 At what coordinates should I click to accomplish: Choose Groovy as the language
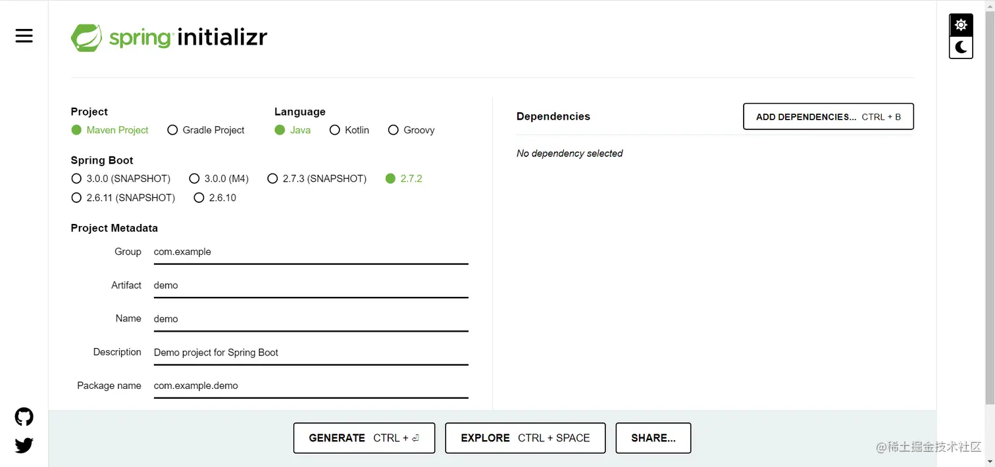point(411,130)
